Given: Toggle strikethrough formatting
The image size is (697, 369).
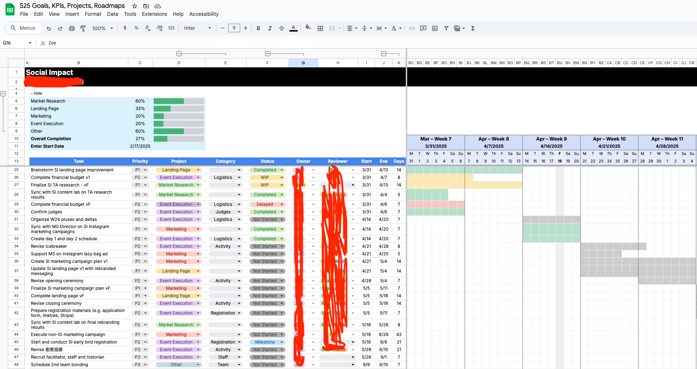Looking at the screenshot, I should [x=282, y=28].
